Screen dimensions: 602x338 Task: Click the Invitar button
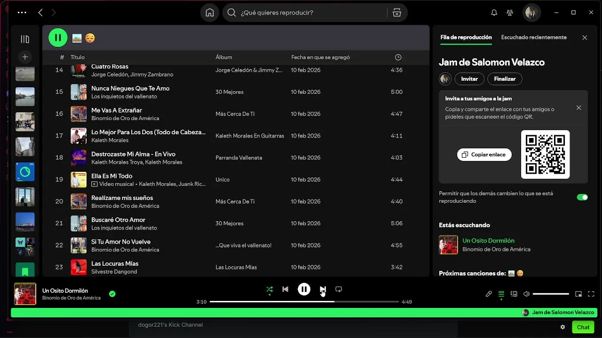469,79
